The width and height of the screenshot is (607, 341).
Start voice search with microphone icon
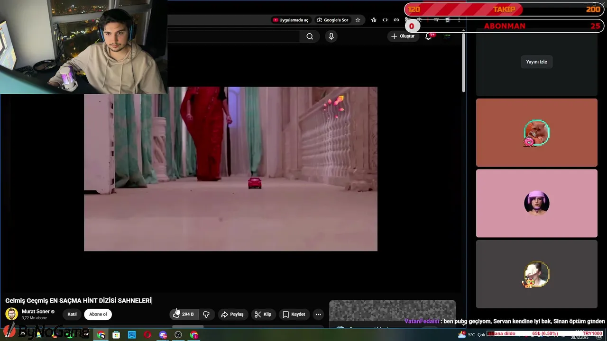(x=331, y=36)
